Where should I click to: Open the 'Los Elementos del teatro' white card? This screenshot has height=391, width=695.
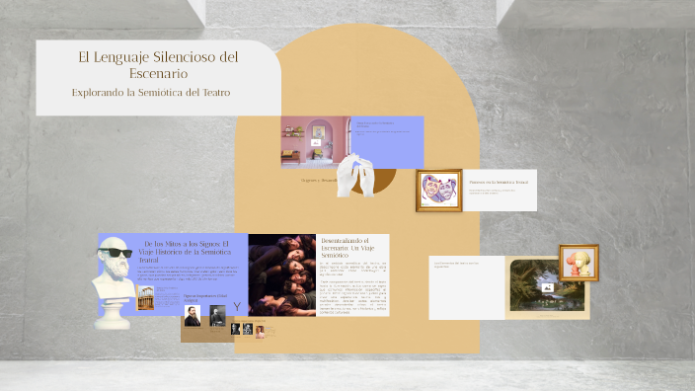click(467, 287)
